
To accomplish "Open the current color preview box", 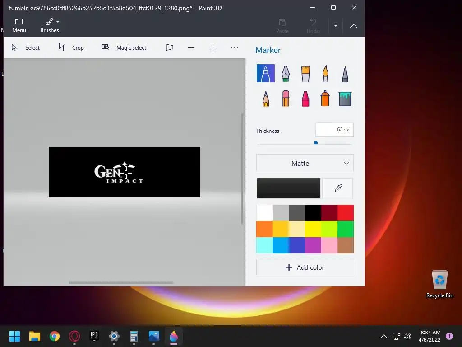I will pos(288,188).
